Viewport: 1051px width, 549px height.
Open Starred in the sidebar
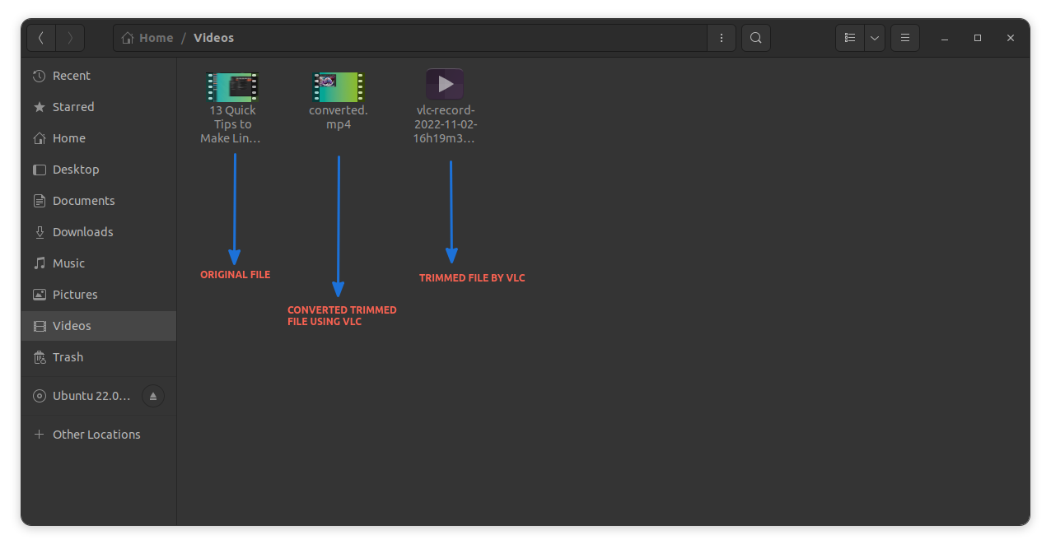pos(72,107)
